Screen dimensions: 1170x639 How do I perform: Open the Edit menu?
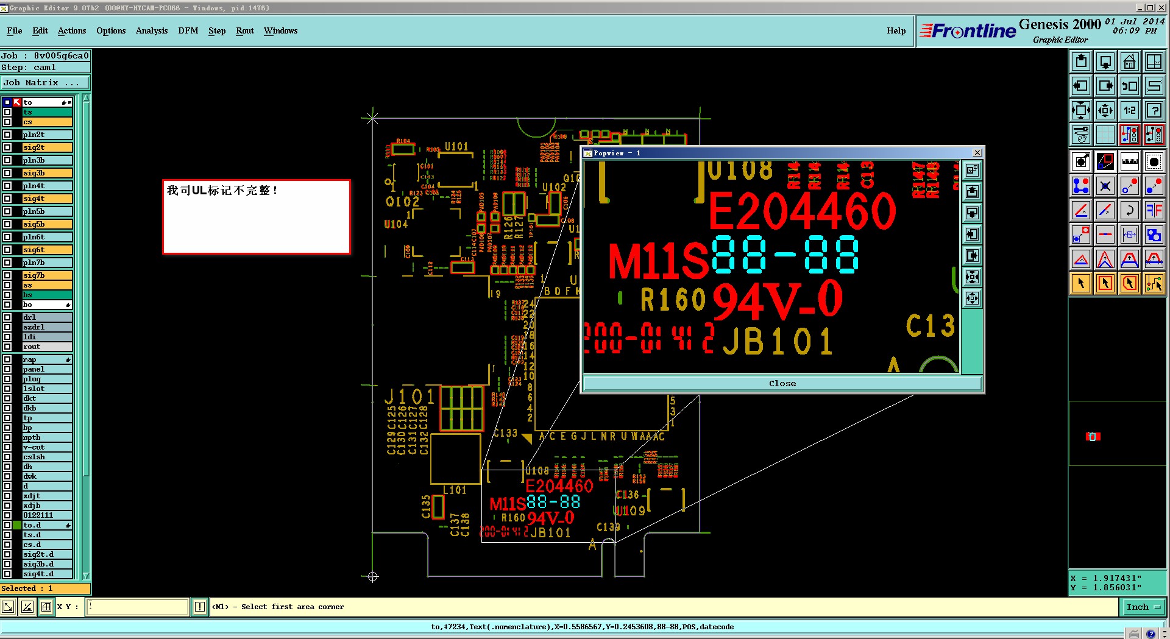(40, 30)
